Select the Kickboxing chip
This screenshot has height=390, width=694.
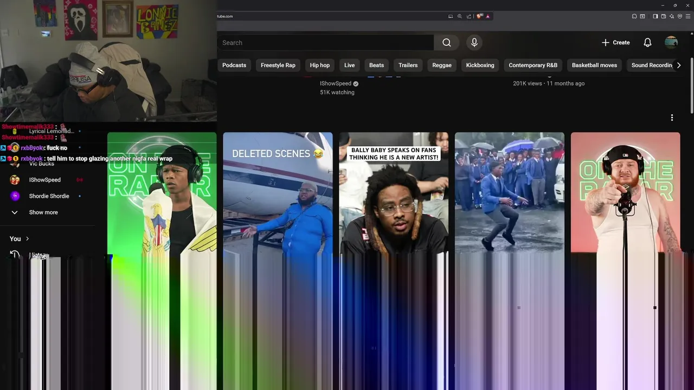(x=480, y=65)
